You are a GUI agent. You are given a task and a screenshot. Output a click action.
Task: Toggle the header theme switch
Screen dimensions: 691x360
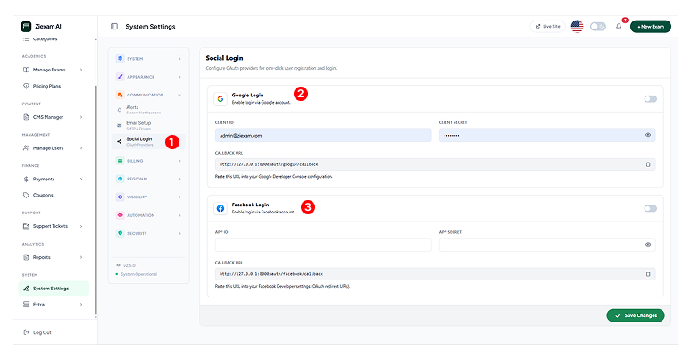(x=597, y=27)
